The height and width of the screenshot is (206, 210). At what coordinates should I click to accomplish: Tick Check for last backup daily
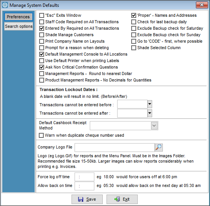coord(134,22)
